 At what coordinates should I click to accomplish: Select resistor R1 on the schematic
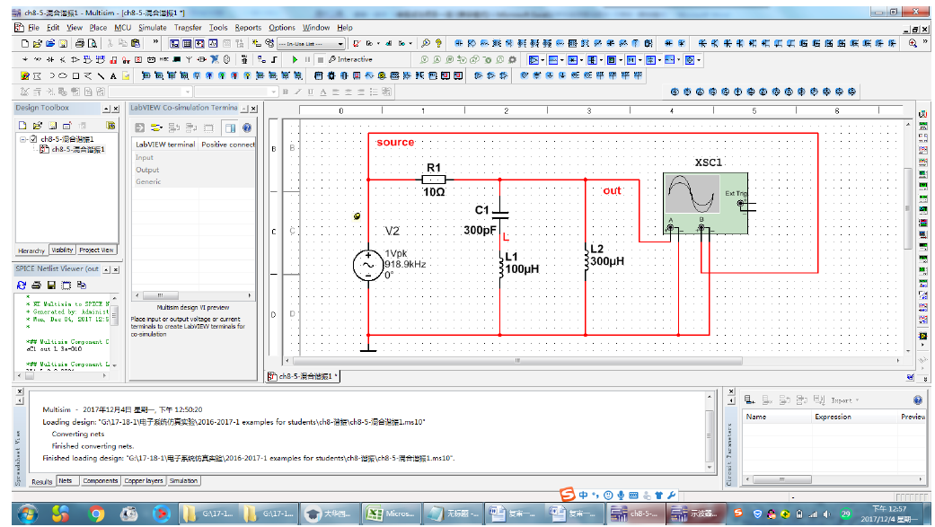pyautogui.click(x=434, y=180)
